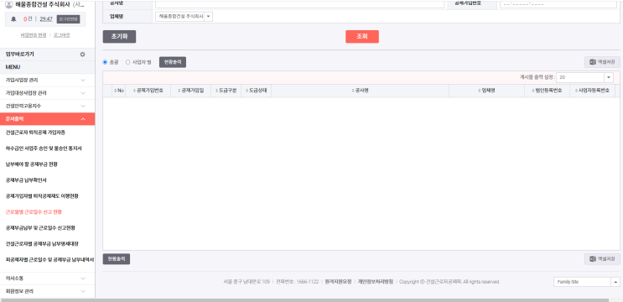This screenshot has width=623, height=302.
Task: Open 공제부금 납부확인서 menu item
Action: click(x=26, y=180)
